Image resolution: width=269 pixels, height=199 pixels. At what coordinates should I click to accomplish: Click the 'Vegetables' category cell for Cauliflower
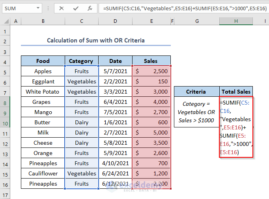pos(82,173)
